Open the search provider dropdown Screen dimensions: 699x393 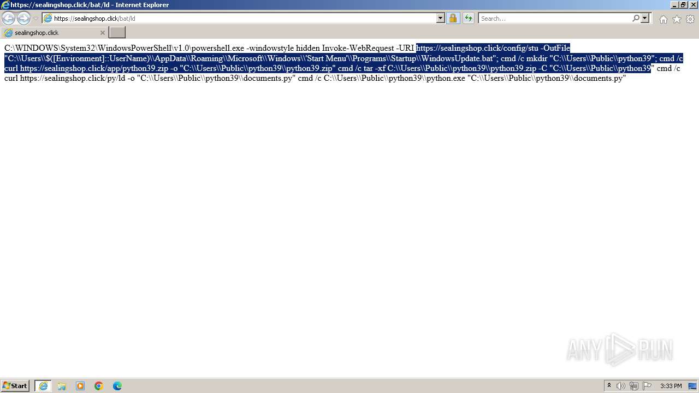pyautogui.click(x=645, y=18)
